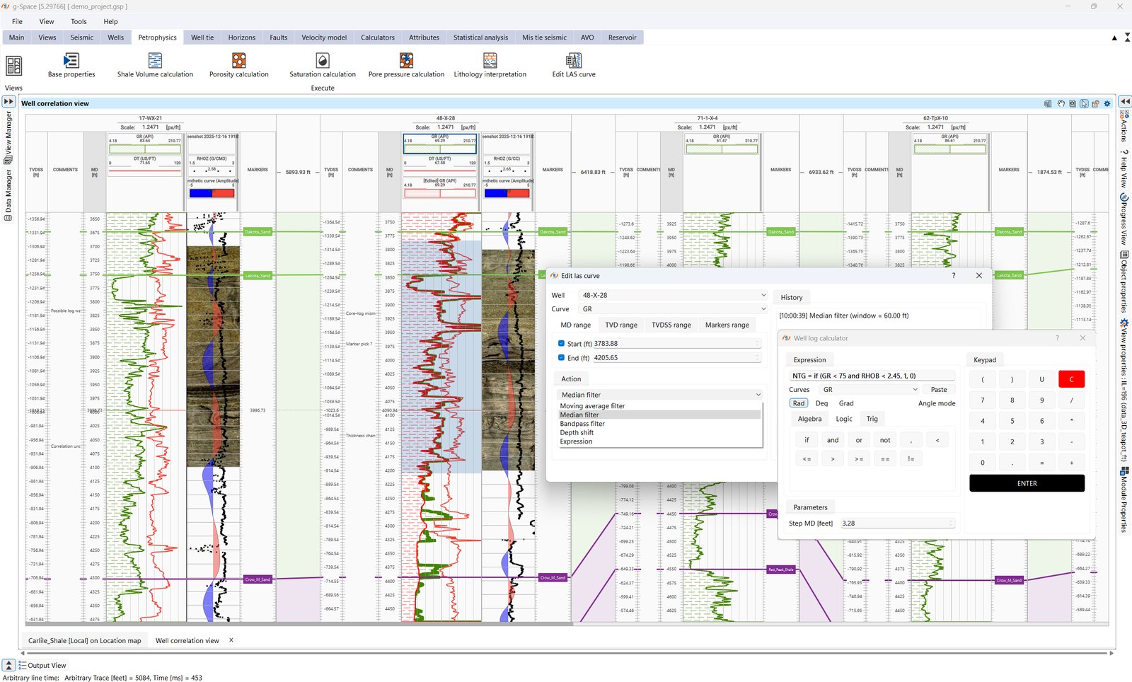Open the Curve dropdown showing GR

(673, 309)
